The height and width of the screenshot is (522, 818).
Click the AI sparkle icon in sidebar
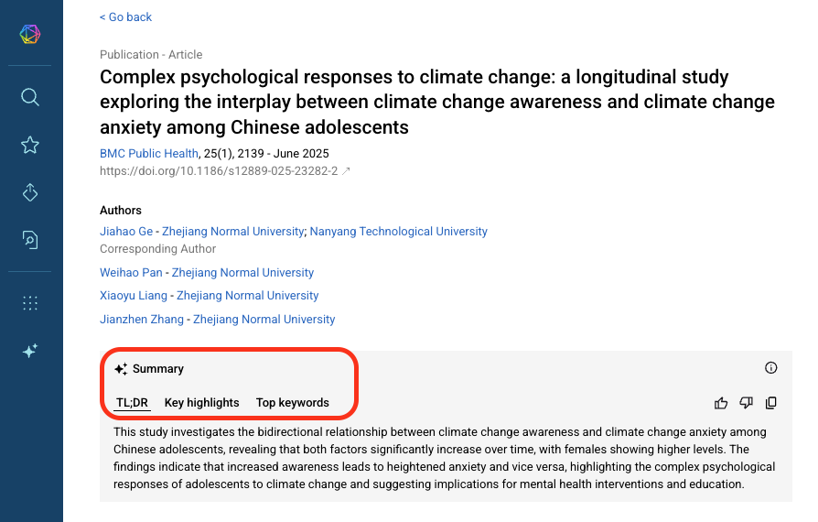point(30,351)
